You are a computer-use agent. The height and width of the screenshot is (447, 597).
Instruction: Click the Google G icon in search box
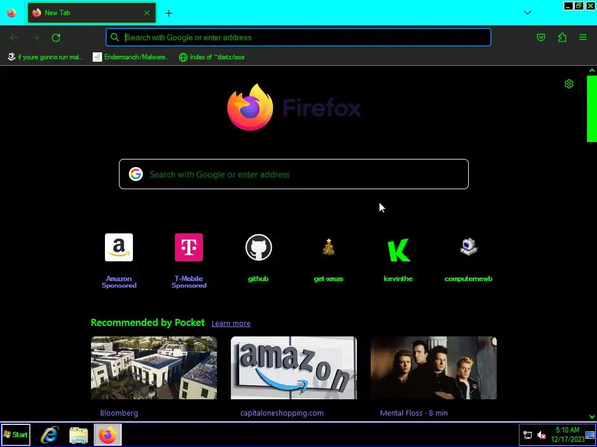(136, 174)
